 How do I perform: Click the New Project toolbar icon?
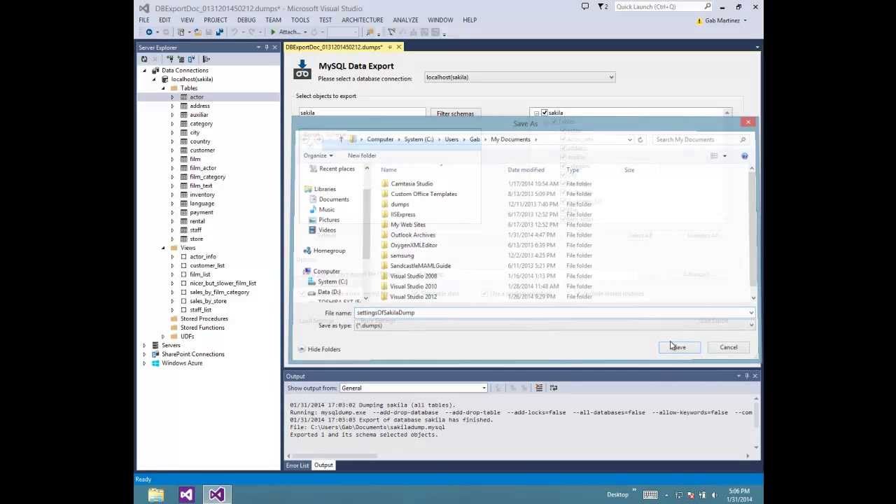[x=181, y=32]
